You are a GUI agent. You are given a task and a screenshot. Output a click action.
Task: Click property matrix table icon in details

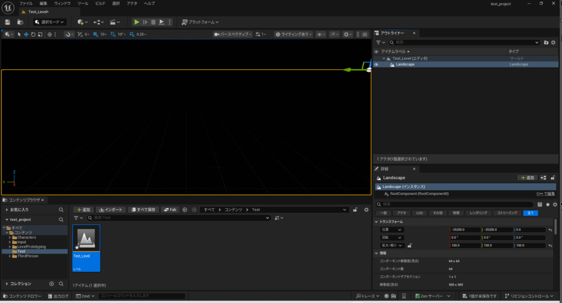540,204
